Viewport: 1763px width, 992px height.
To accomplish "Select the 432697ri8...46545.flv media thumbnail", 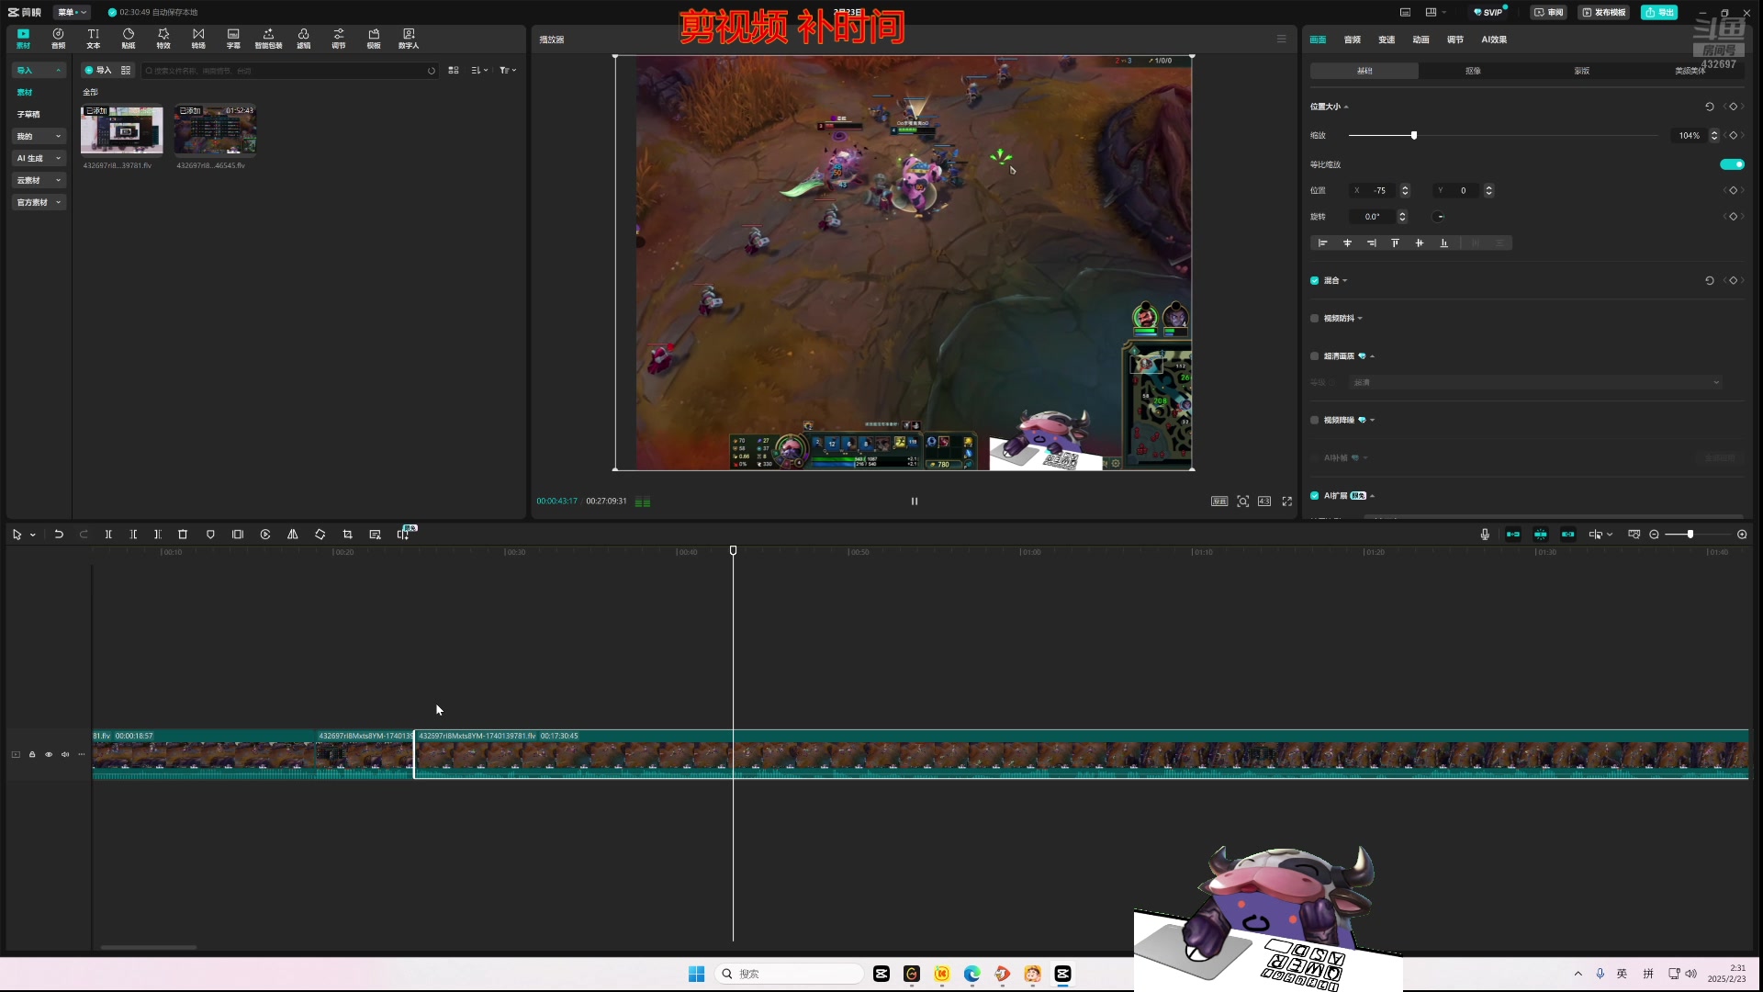I will [216, 130].
